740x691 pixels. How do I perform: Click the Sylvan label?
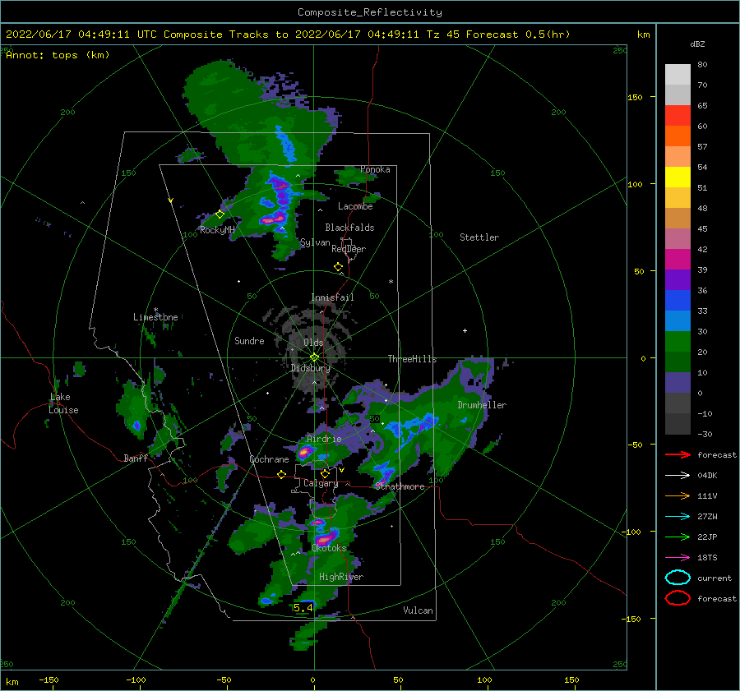pos(315,243)
